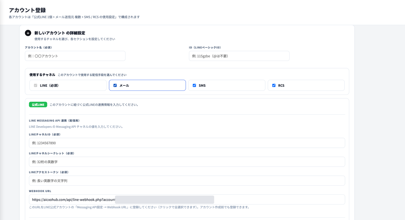Click the 使用するチャネル label

(42, 75)
